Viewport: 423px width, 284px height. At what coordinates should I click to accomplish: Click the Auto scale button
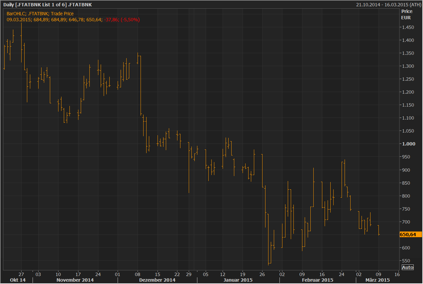coord(408,267)
